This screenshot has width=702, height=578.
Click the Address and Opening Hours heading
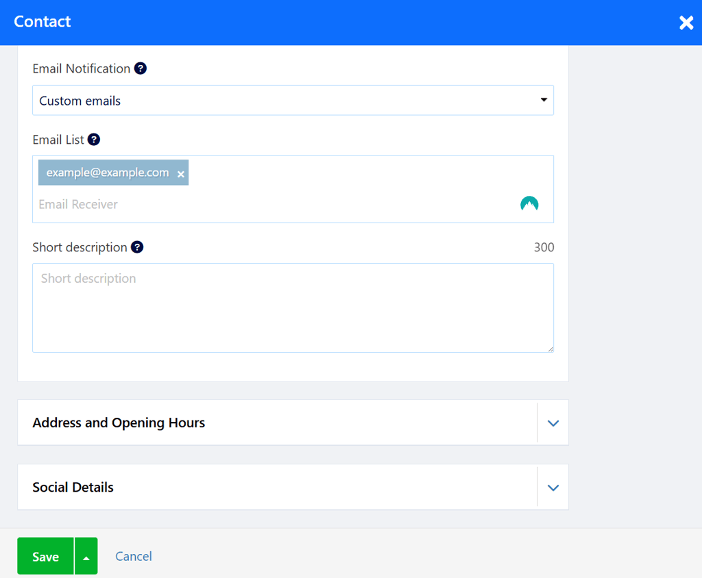click(x=119, y=423)
